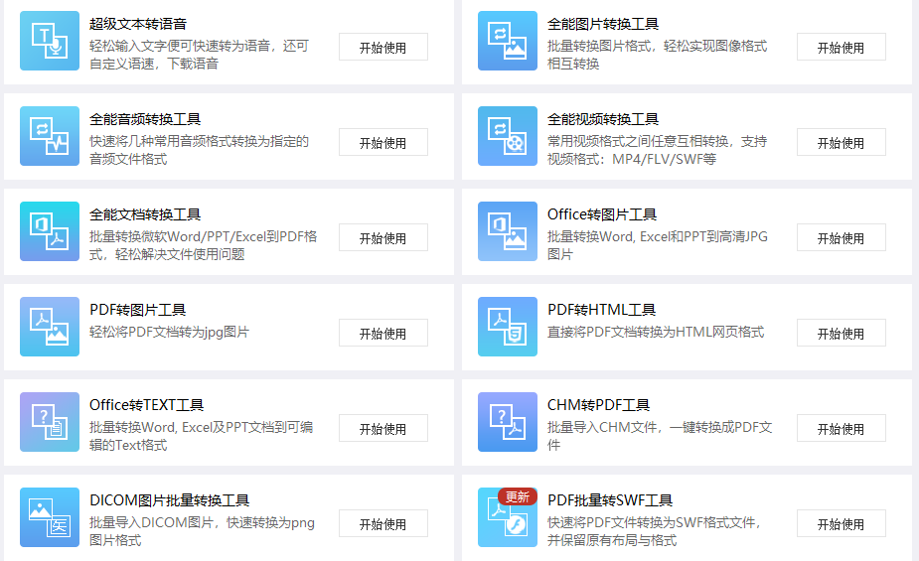Viewport: 919px width, 561px height.
Task: Open the 全能音频转换工具 icon
Action: point(50,136)
